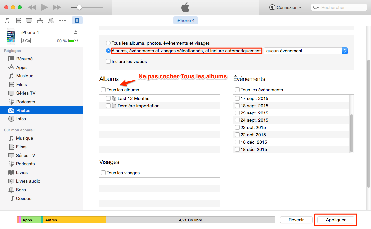Open the Music library icon in toolbar
The height and width of the screenshot is (229, 371).
click(7, 20)
